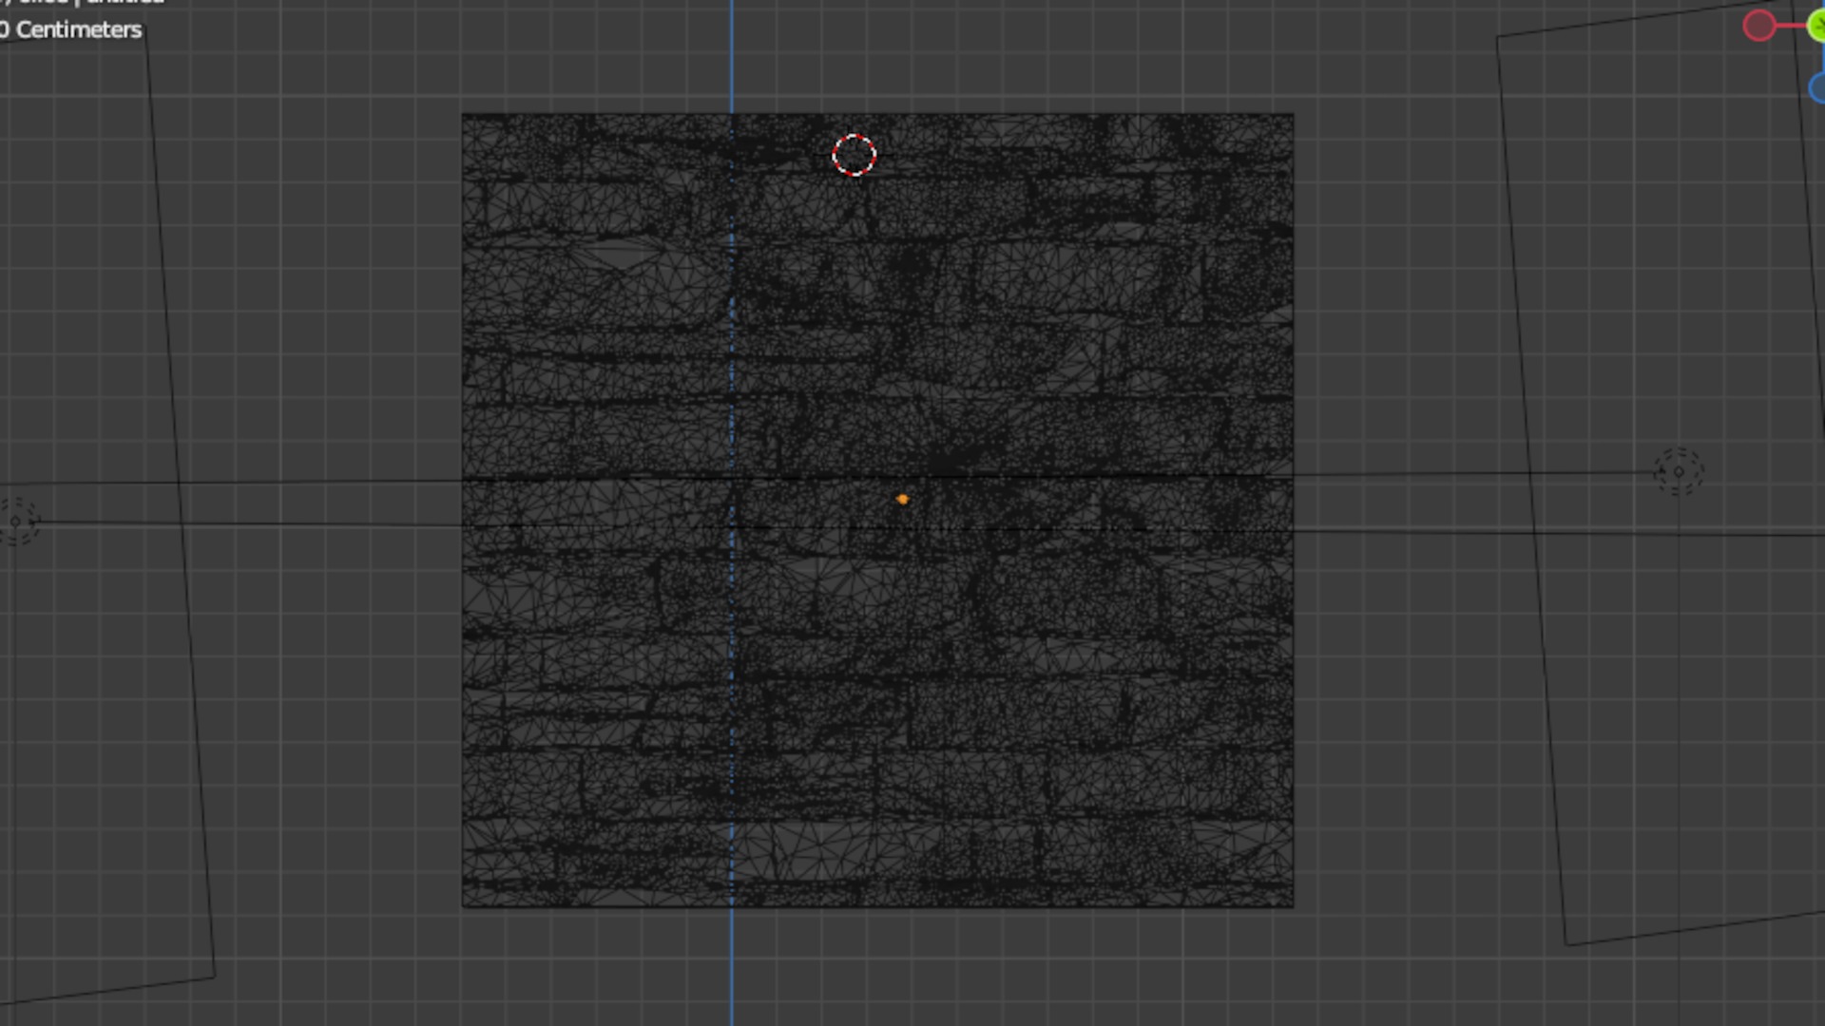The height and width of the screenshot is (1026, 1825).
Task: Click the red X axis gizmo circle
Action: point(1758,26)
